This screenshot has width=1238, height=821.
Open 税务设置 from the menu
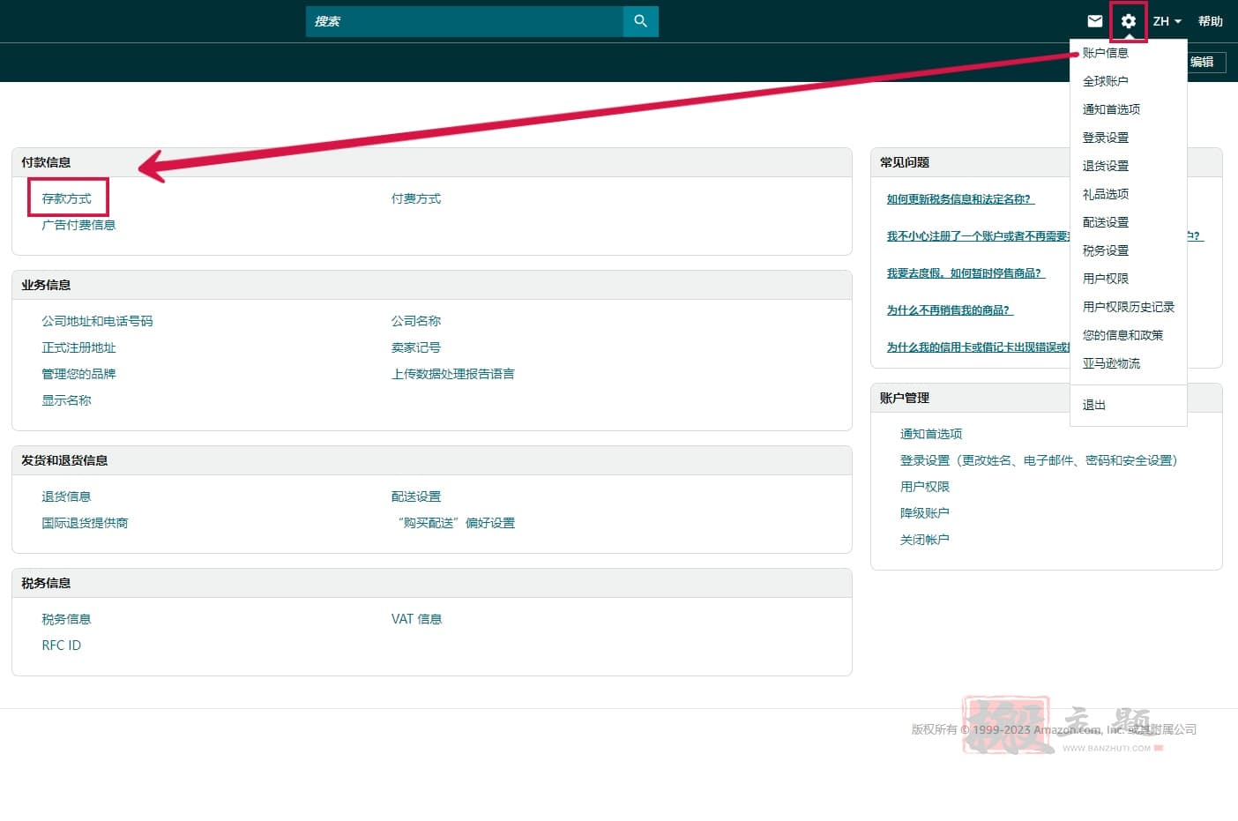click(x=1105, y=250)
